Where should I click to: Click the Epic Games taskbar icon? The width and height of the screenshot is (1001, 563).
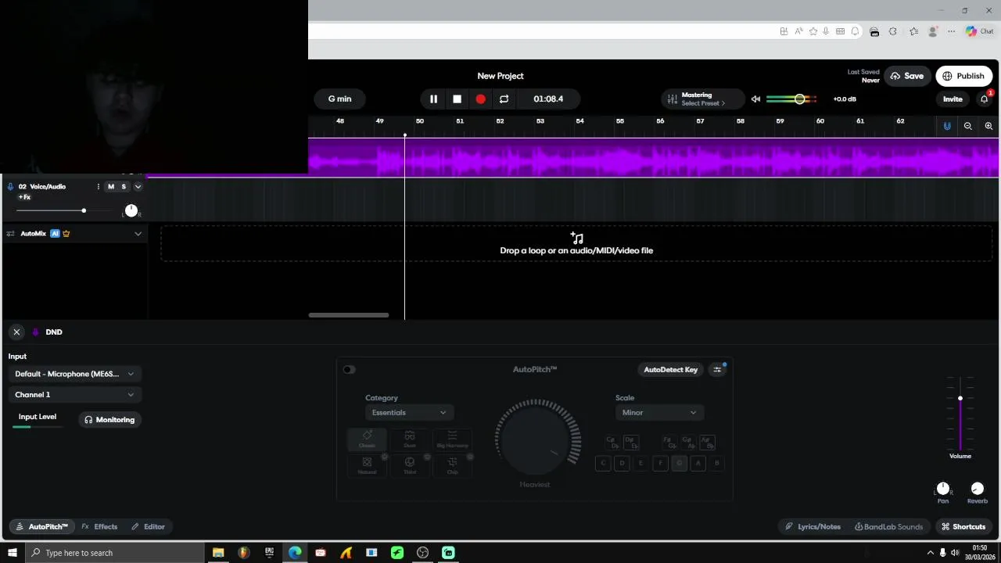(x=270, y=553)
